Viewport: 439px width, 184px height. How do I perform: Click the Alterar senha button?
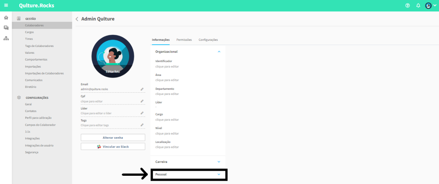(113, 137)
